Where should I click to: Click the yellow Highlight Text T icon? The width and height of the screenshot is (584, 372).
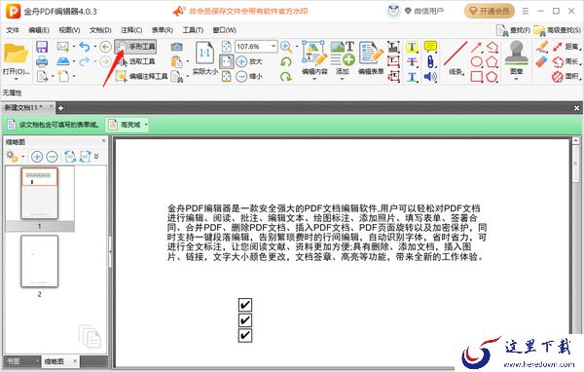(412, 47)
